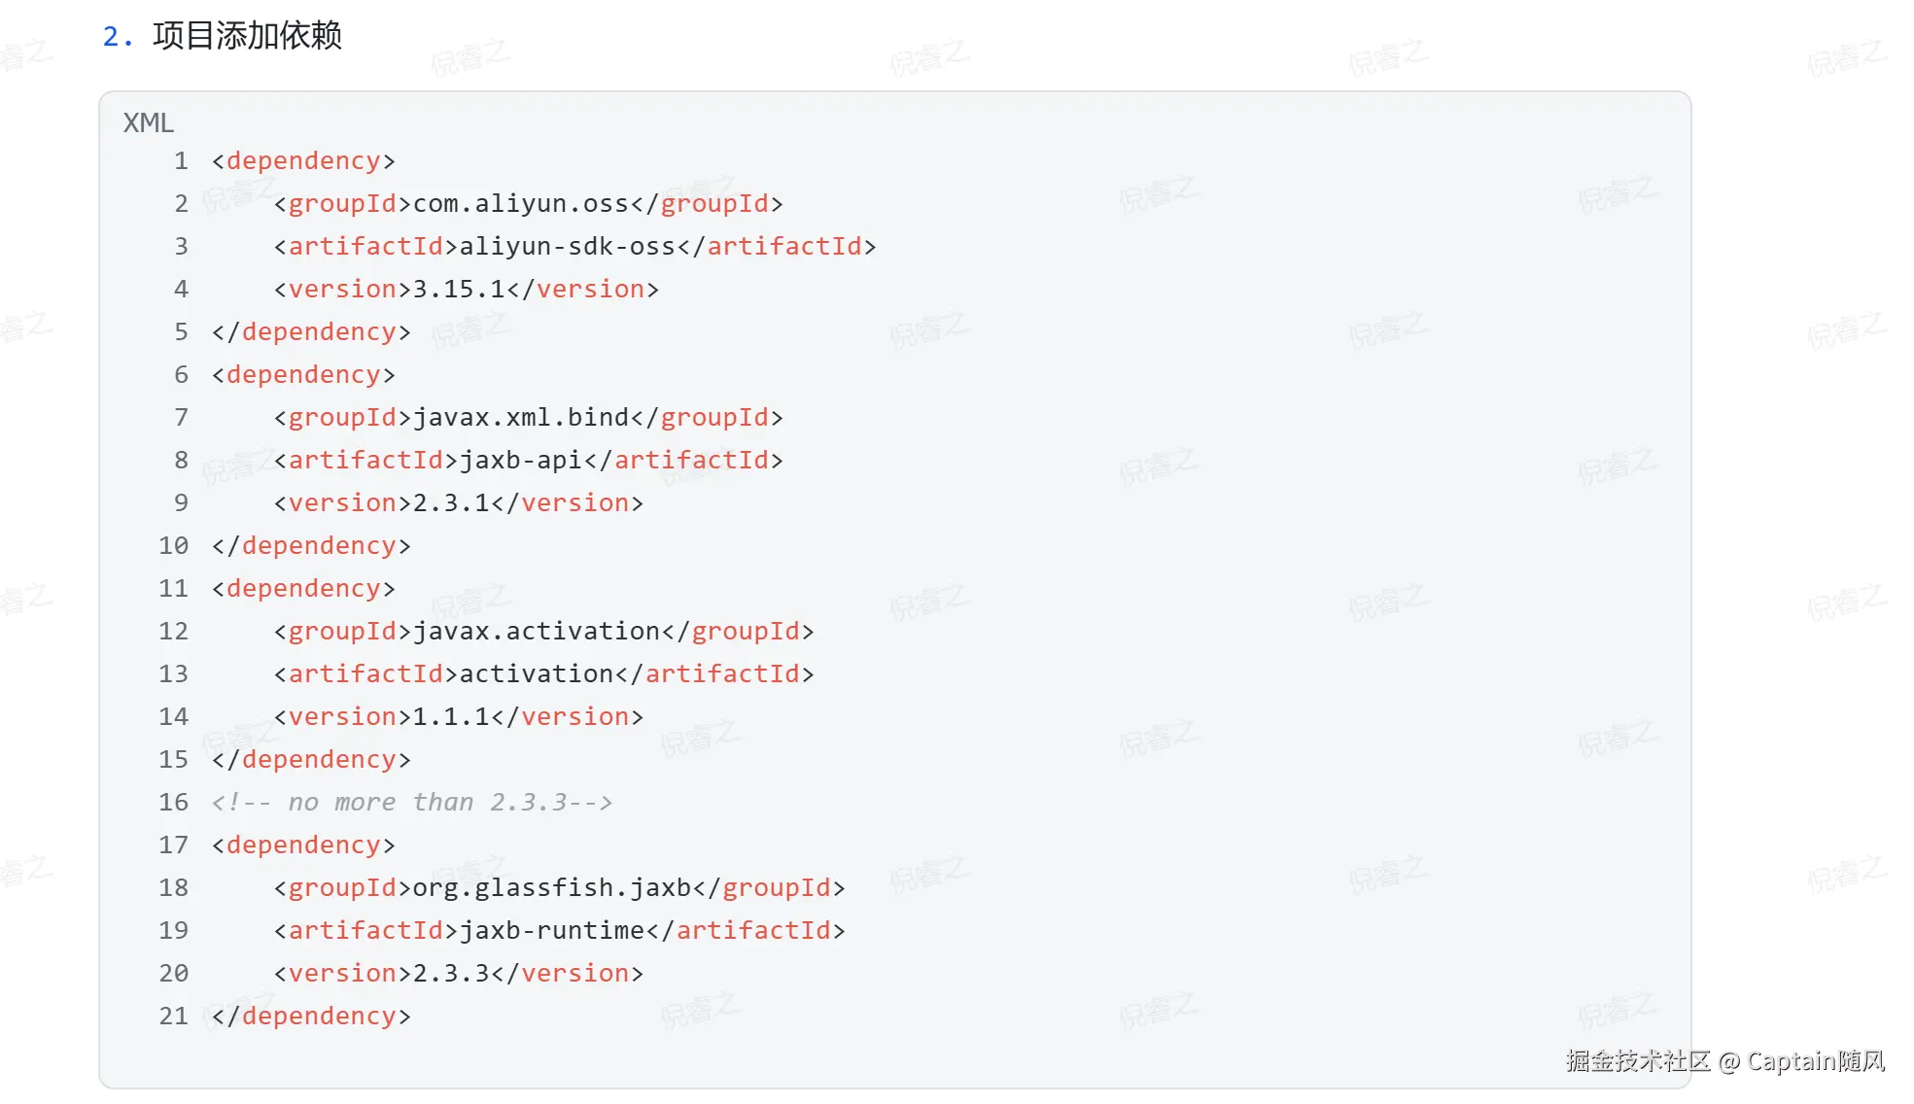Click line number 10 in the gutter
Image resolution: width=1914 pixels, height=1104 pixels.
coord(173,546)
